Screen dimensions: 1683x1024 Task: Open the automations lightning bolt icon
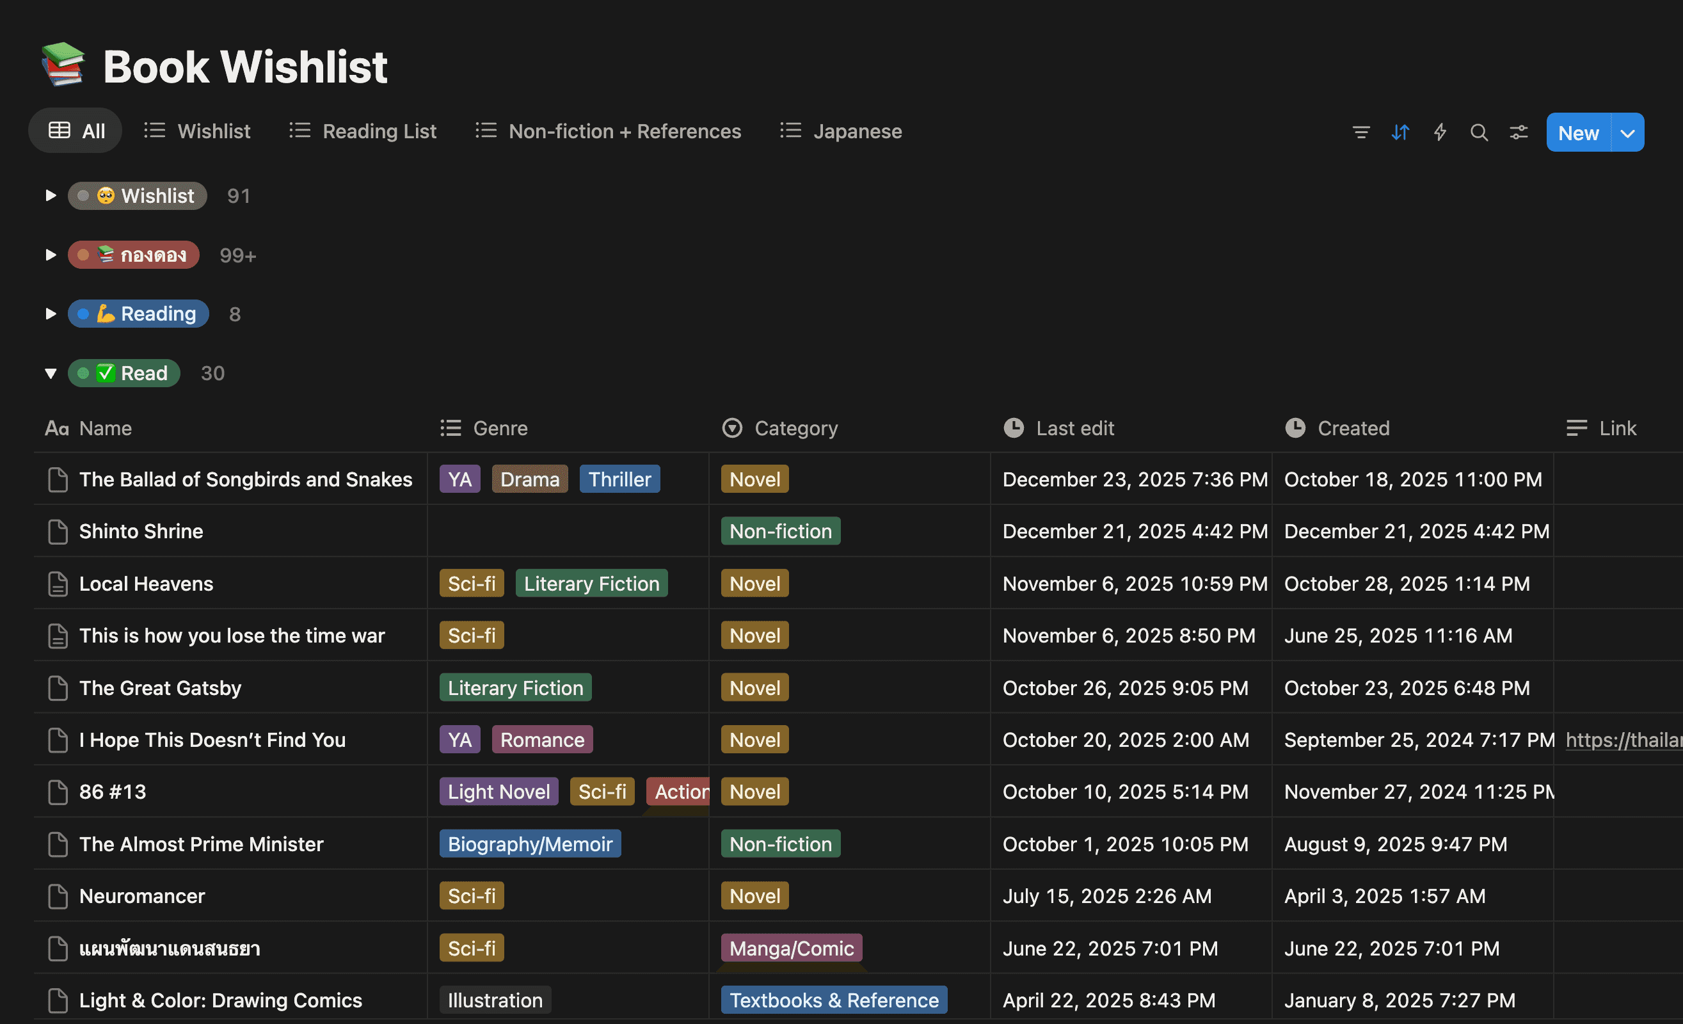pyautogui.click(x=1440, y=132)
